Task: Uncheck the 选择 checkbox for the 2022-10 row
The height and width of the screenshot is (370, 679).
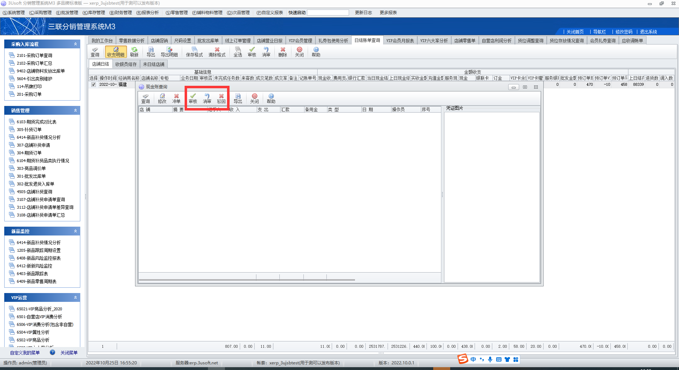Action: (x=93, y=84)
